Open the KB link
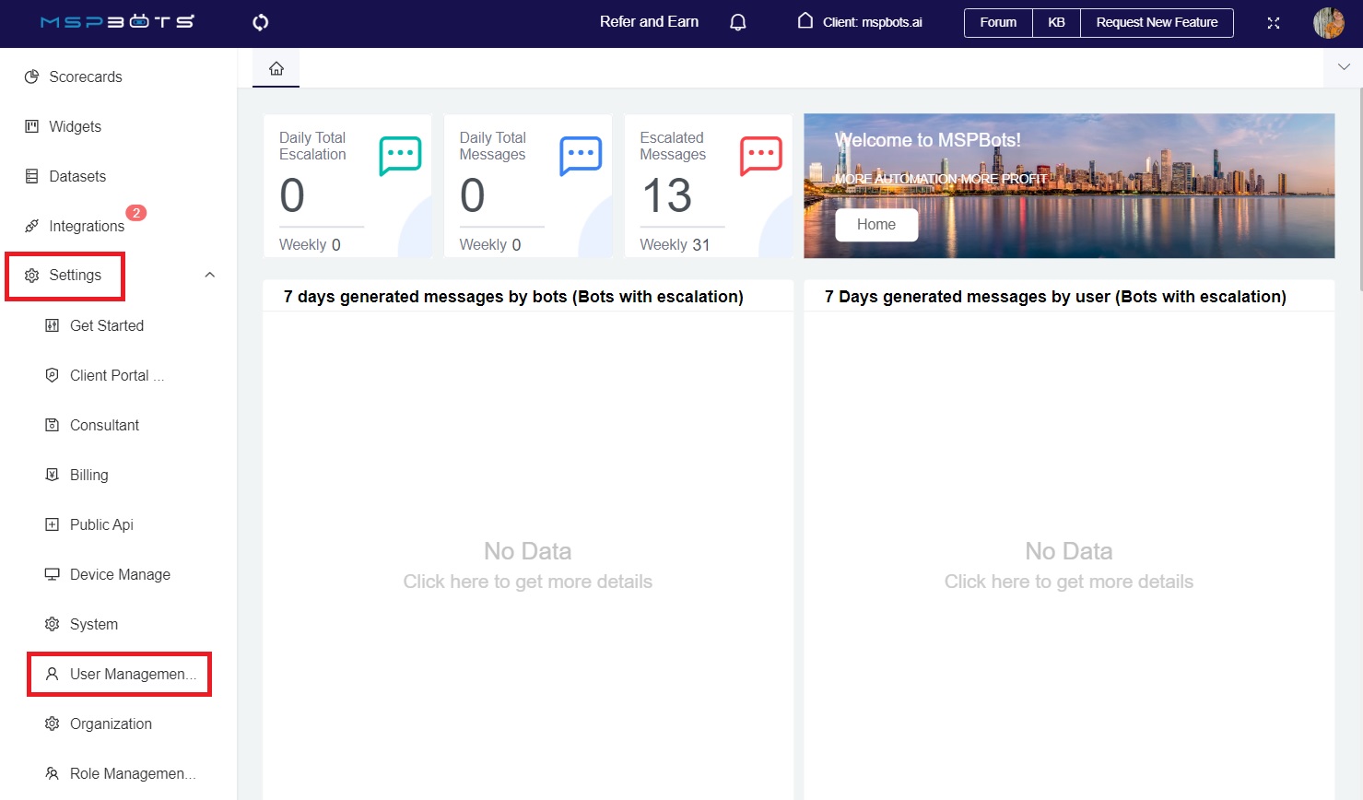Screen dimensions: 1363x800 [1056, 22]
